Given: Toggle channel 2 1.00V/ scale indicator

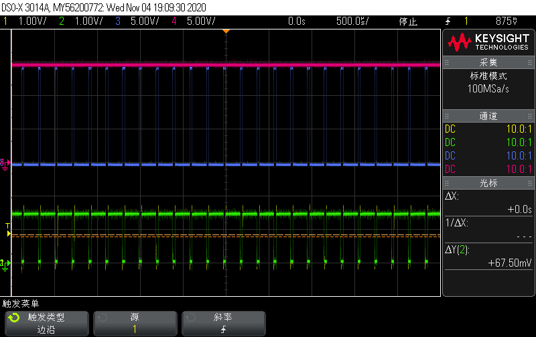Looking at the screenshot, I should [x=86, y=21].
